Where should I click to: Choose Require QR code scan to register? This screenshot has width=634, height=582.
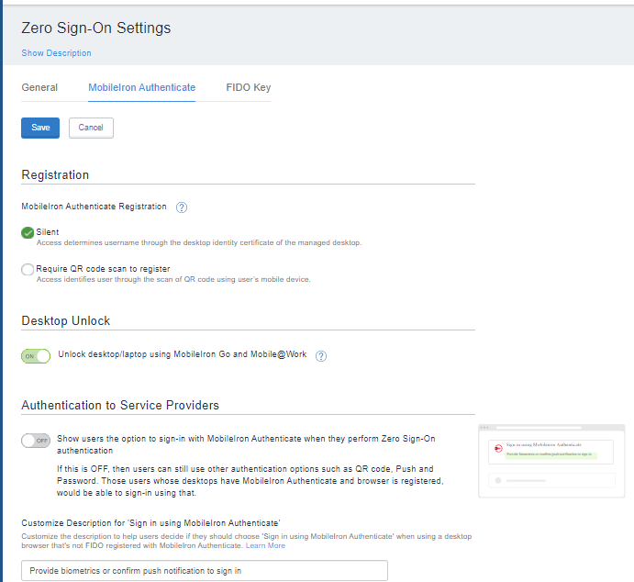click(28, 269)
